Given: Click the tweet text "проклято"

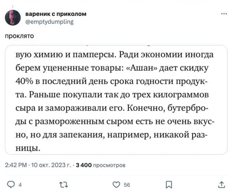Looking at the screenshot, I should pyautogui.click(x=19, y=35).
